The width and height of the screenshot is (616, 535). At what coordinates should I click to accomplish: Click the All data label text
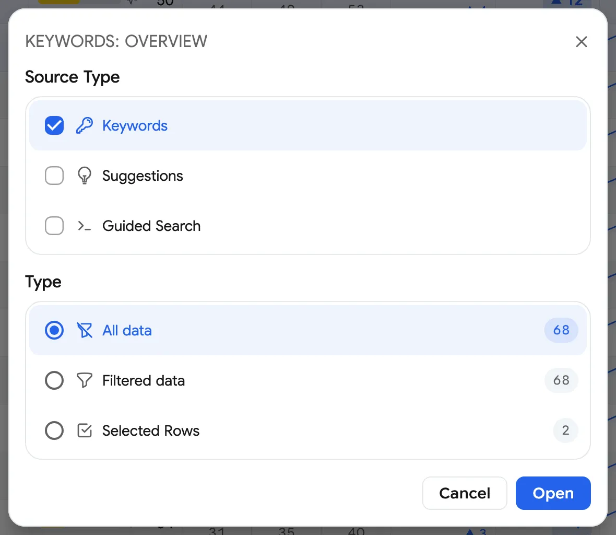127,331
